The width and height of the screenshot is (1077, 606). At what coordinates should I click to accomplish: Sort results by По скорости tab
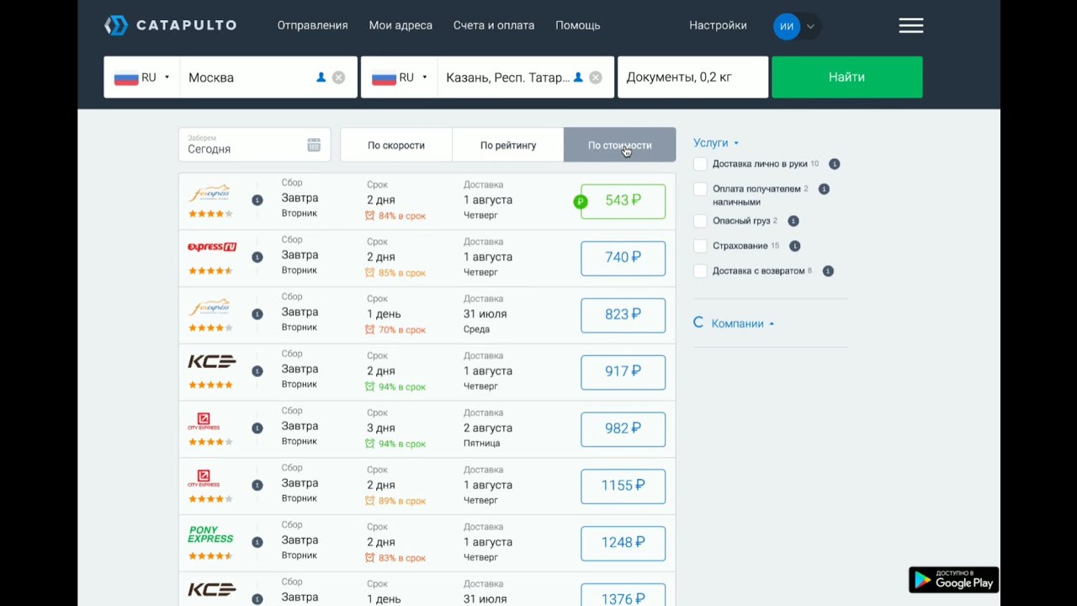(x=395, y=145)
